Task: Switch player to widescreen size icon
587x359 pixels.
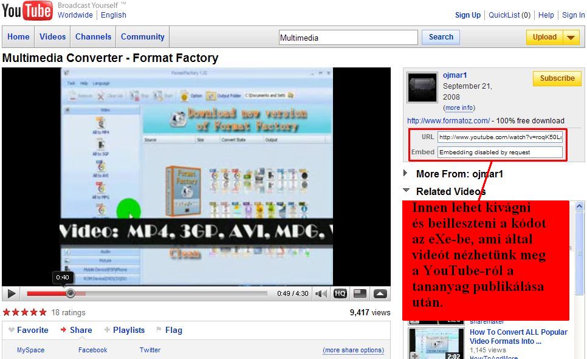Action: [360, 293]
